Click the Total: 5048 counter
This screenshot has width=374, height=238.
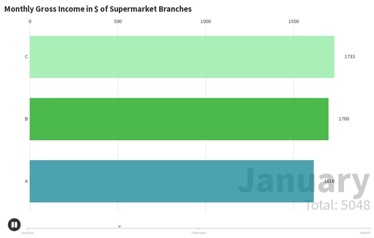coord(337,205)
